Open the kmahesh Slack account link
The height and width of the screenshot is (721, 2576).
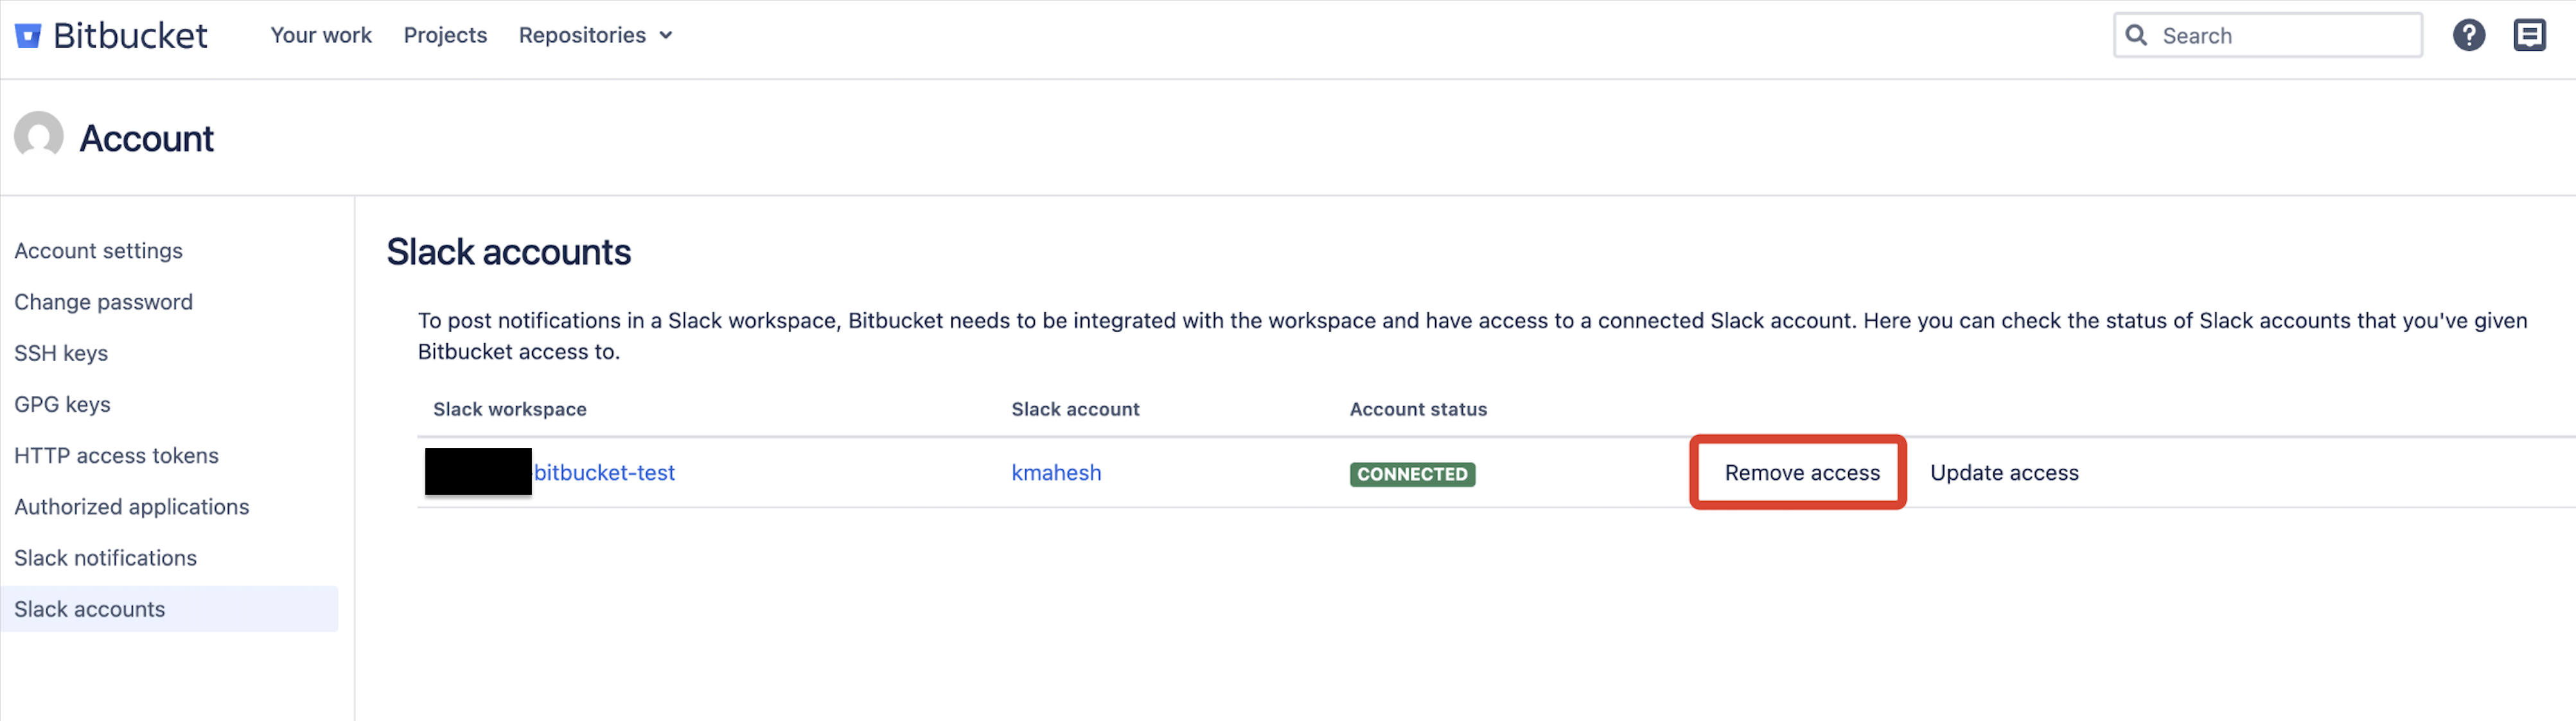pos(1056,472)
